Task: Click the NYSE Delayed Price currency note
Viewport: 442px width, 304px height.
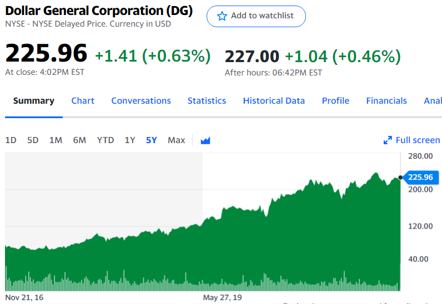Action: tap(88, 24)
